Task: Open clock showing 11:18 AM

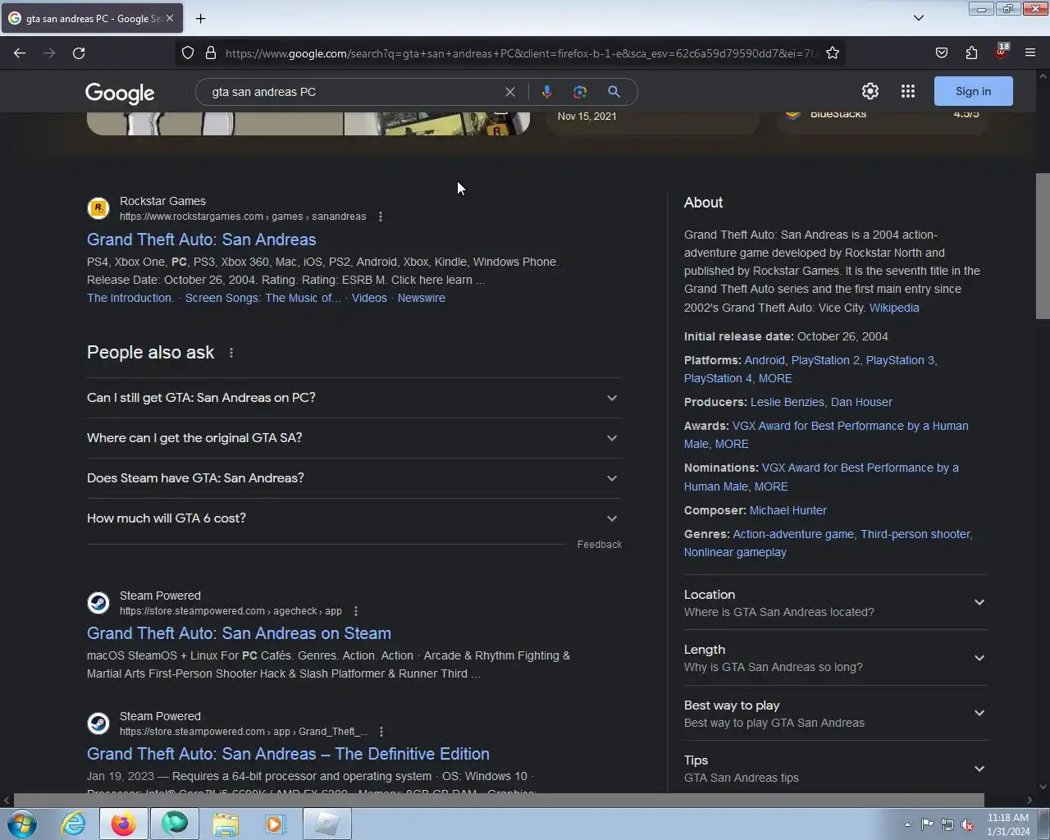Action: click(x=1008, y=824)
